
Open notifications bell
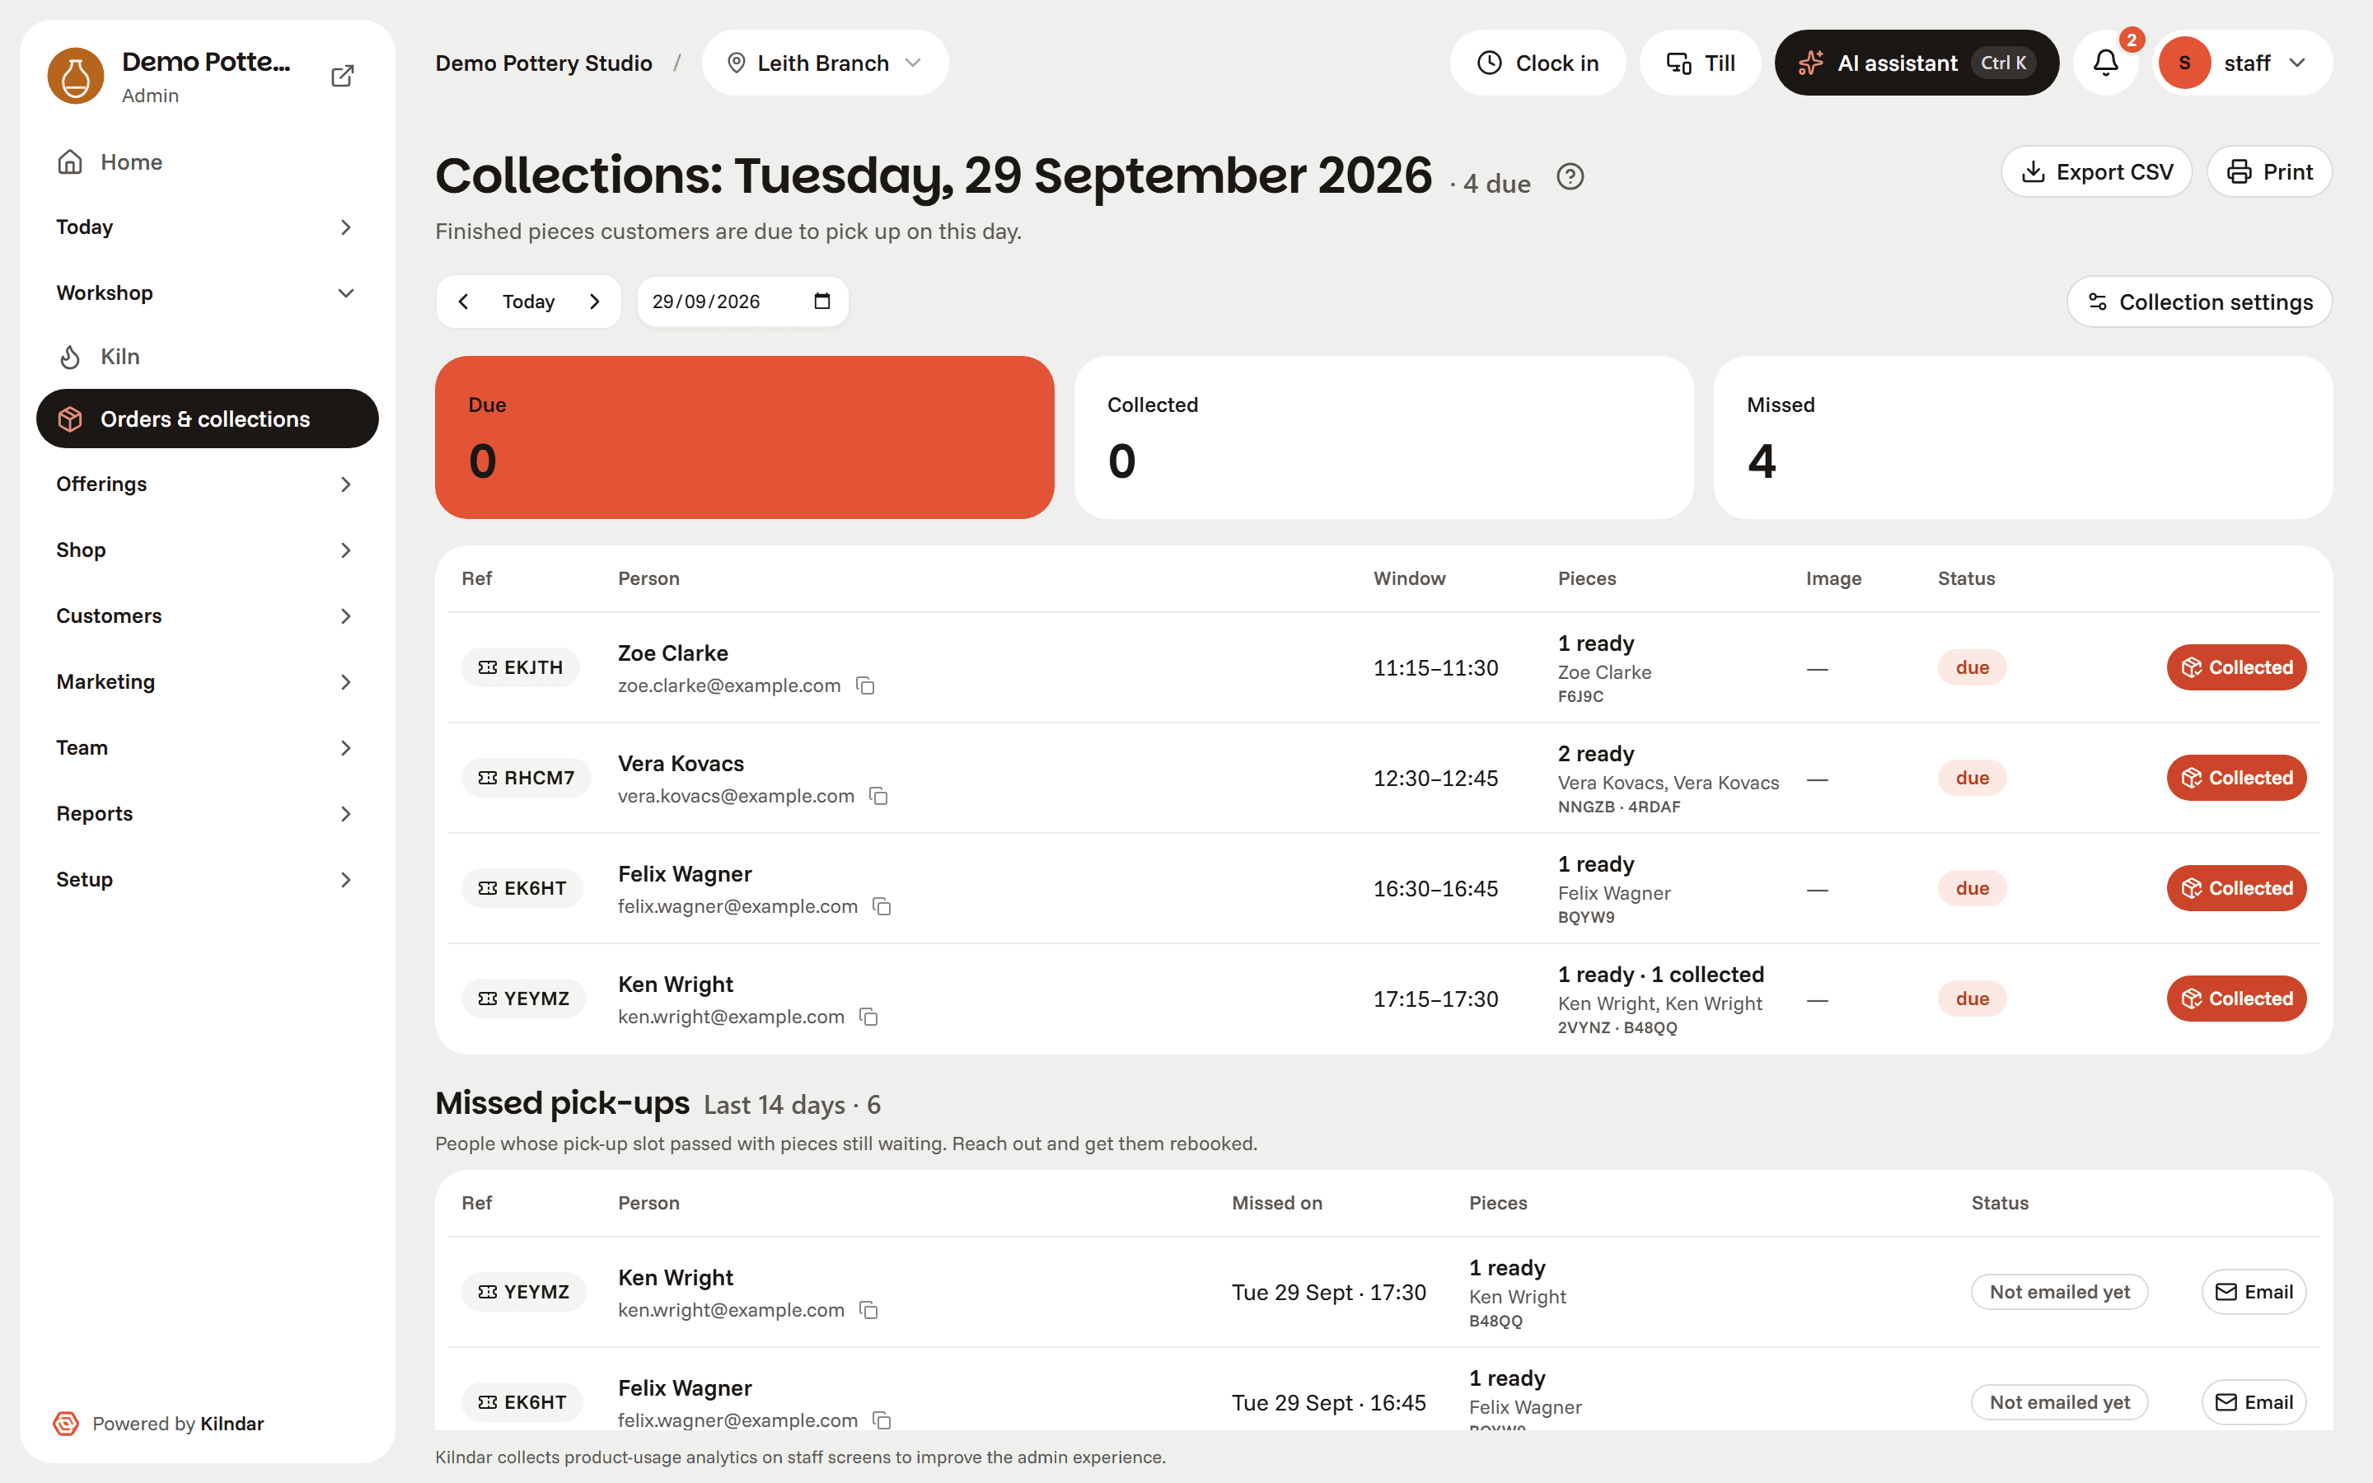click(2105, 63)
